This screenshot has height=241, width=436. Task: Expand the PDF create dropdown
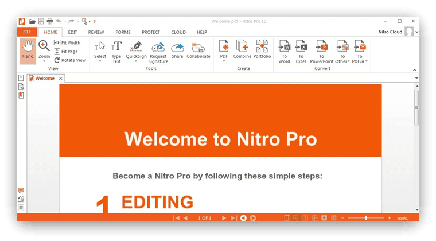(224, 61)
